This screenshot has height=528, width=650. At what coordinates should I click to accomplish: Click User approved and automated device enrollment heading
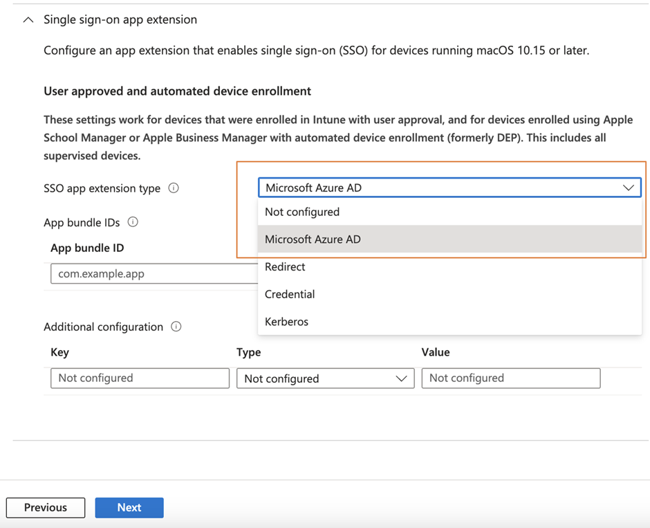coord(178,91)
